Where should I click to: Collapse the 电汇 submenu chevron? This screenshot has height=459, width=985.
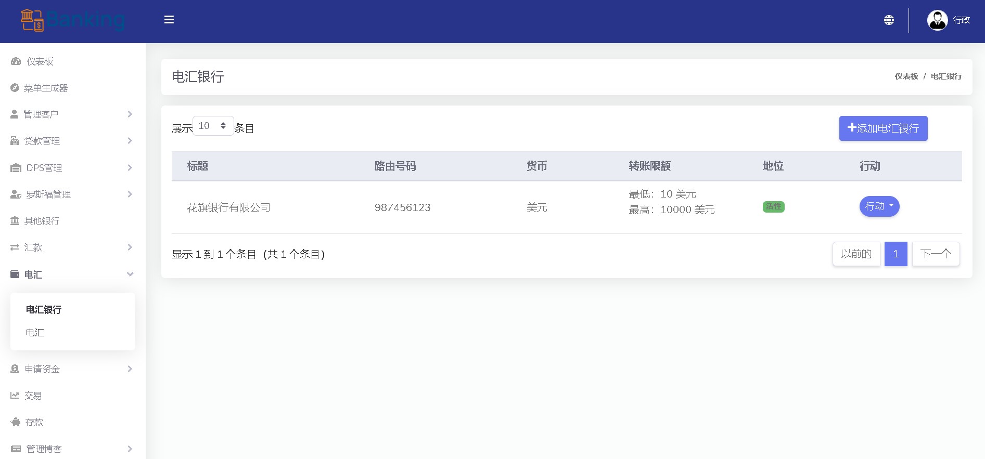[x=130, y=274]
